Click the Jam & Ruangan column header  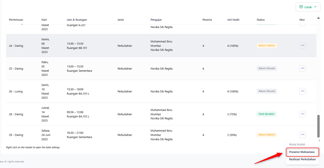click(77, 20)
